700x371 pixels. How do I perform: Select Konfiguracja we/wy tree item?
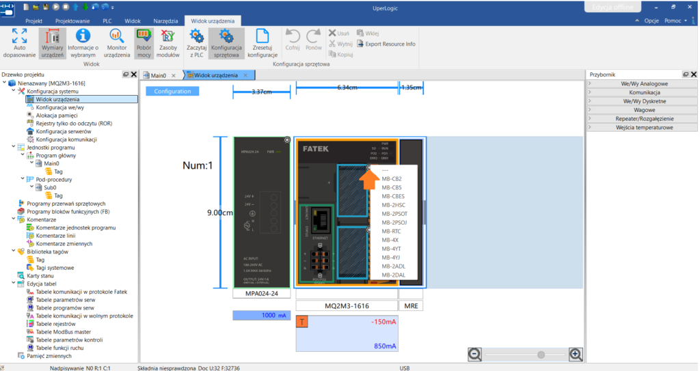(60, 107)
